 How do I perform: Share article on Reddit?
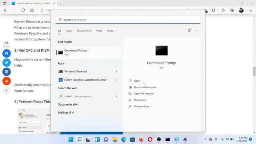(x=6, y=81)
